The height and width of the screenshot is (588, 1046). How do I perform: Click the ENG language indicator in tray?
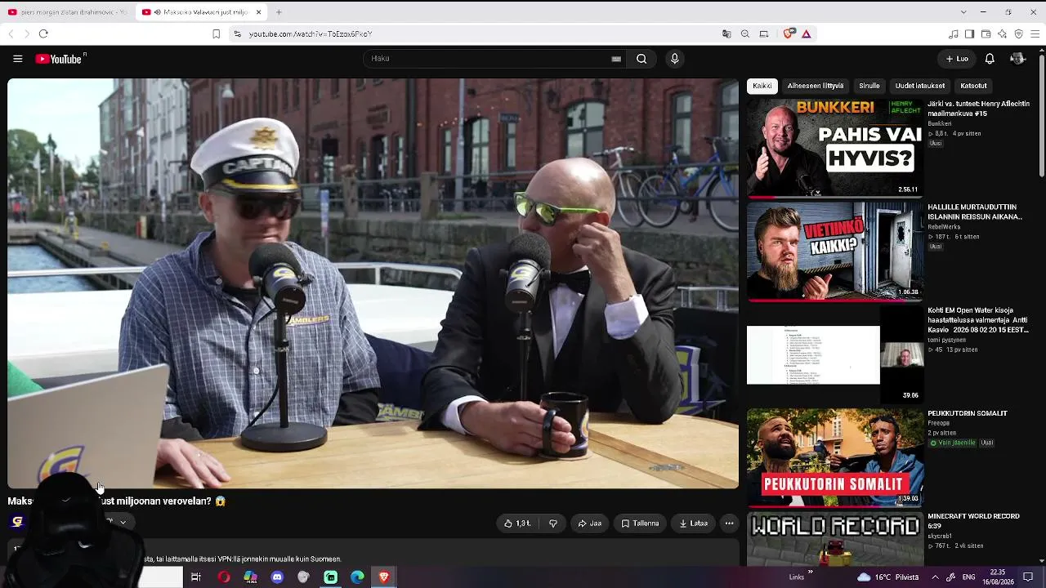tap(968, 577)
